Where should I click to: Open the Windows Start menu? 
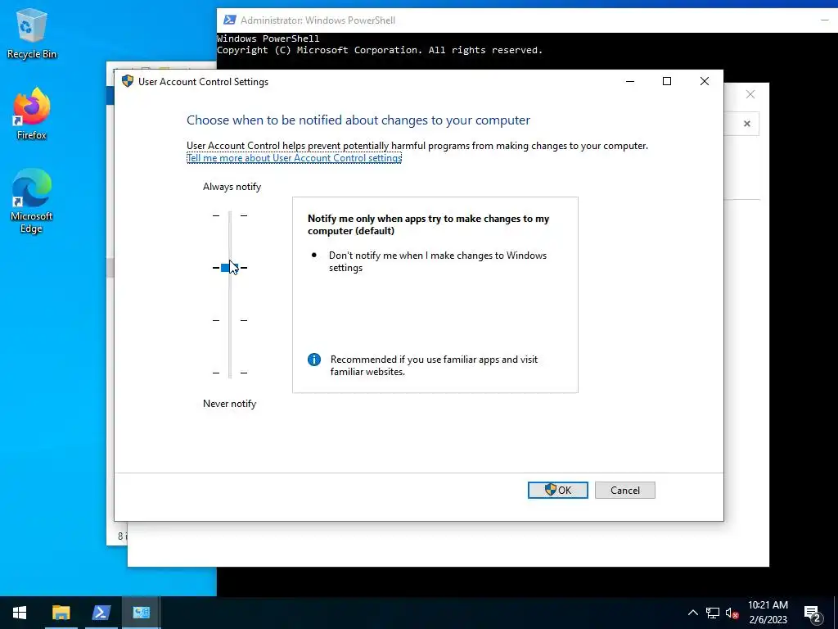[x=20, y=613]
